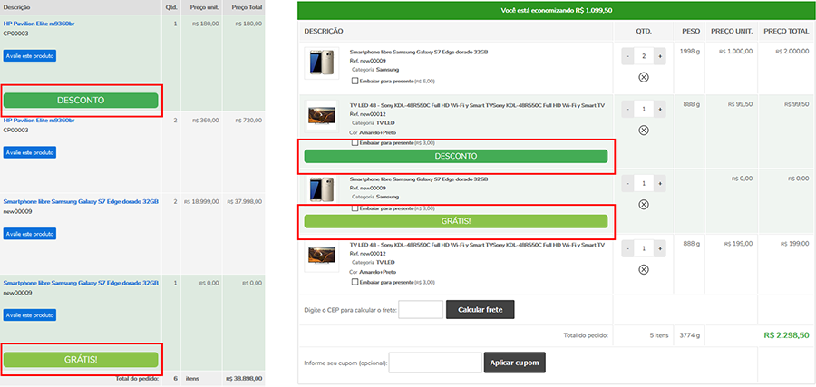Click the PREÇO UNIT. column header
This screenshot has height=387, width=816.
pos(732,31)
